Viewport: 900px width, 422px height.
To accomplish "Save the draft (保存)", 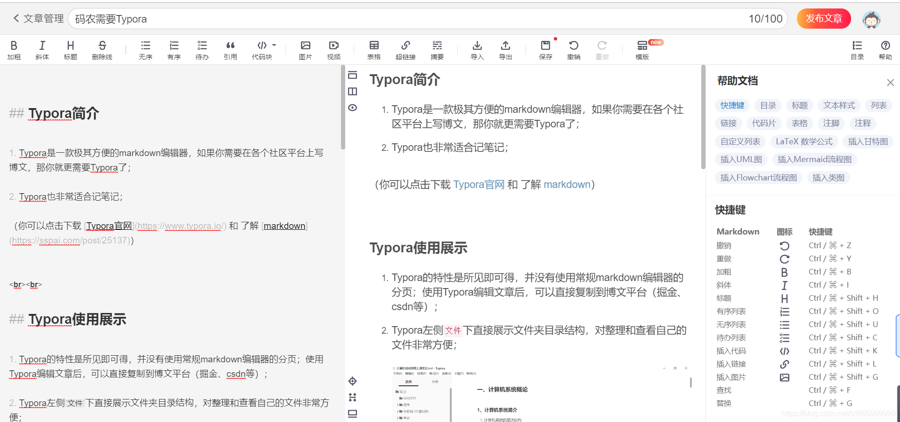I will click(545, 50).
